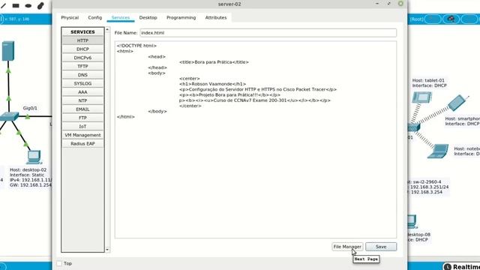Screen dimensions: 480x270
Task: Click the wireless access point icon
Action: tap(414, 127)
